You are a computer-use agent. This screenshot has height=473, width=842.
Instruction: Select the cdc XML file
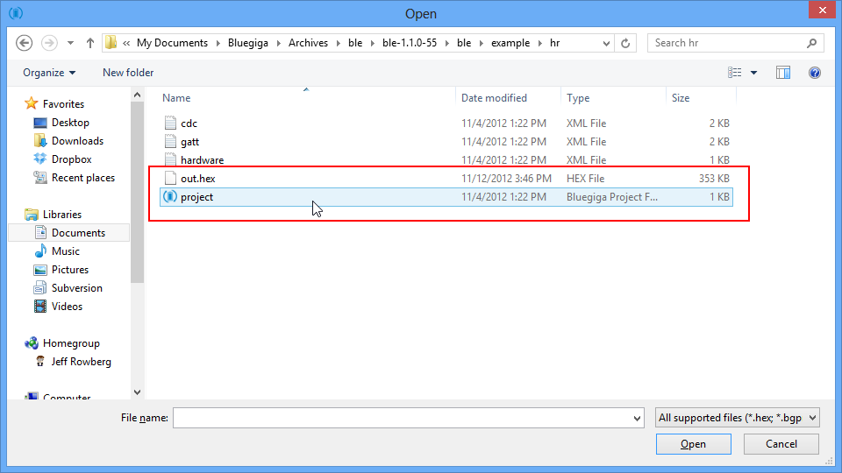(446, 124)
